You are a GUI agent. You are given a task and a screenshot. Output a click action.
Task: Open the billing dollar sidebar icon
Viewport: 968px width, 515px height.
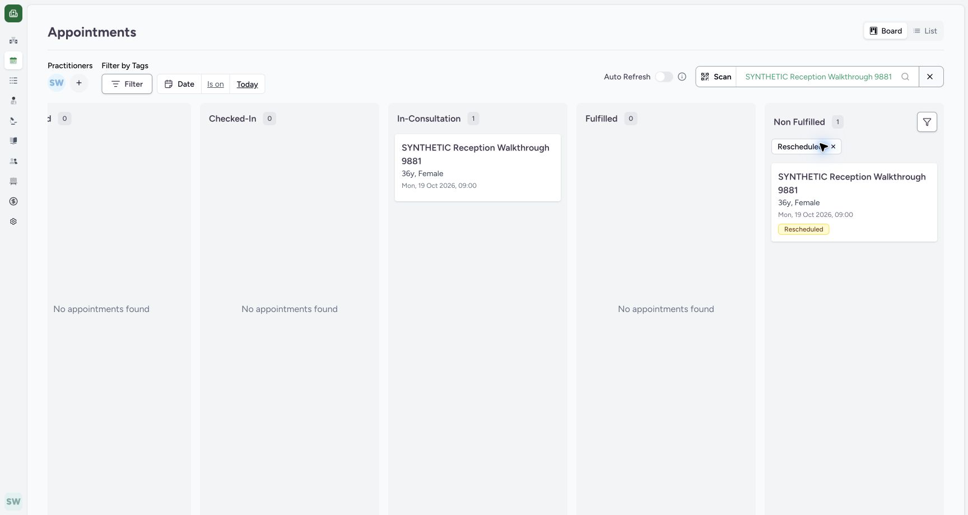13,201
